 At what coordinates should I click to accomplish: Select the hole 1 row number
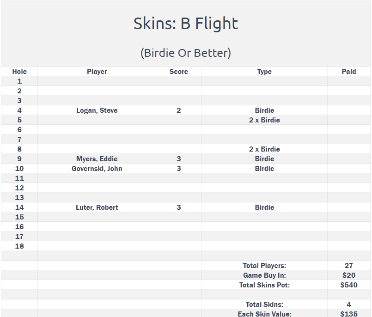pyautogui.click(x=19, y=81)
